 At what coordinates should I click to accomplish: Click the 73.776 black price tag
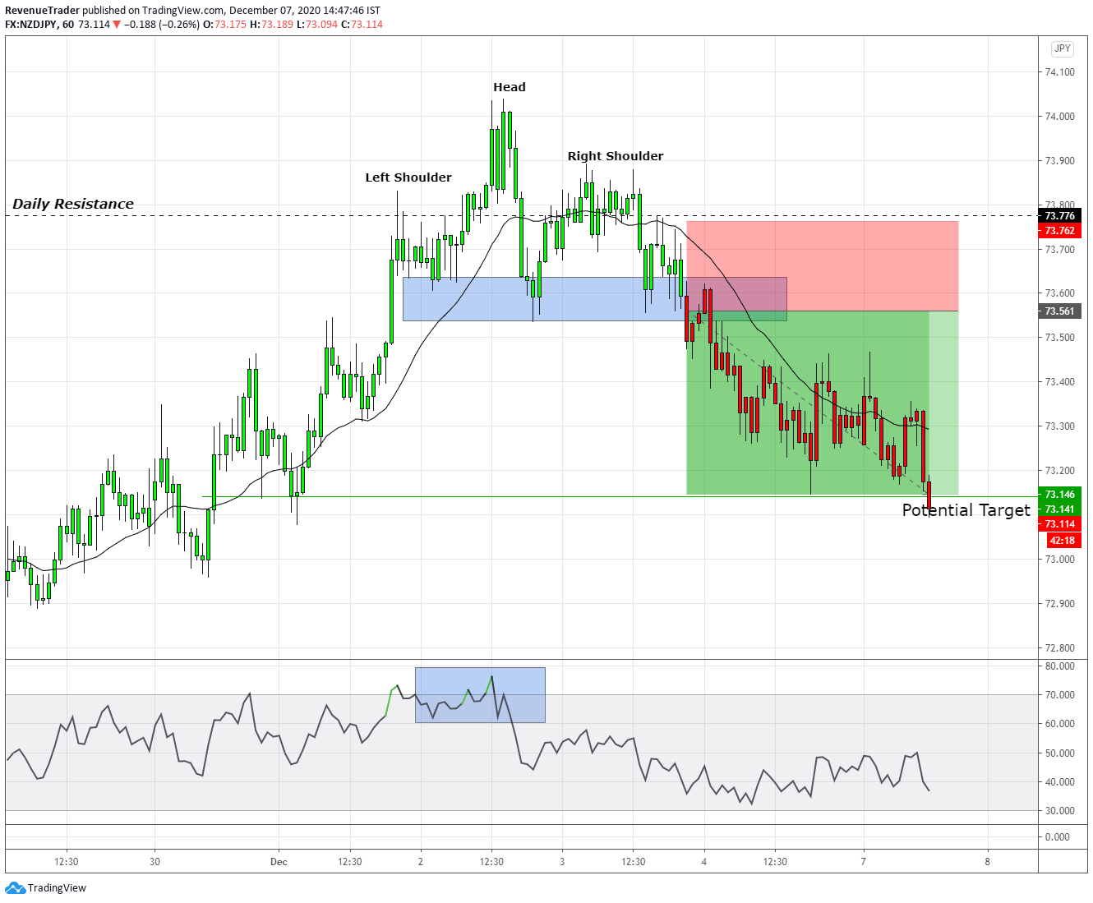click(1060, 216)
